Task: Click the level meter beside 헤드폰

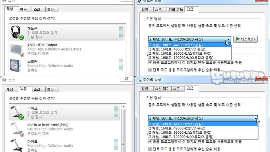Action: [x=121, y=31]
